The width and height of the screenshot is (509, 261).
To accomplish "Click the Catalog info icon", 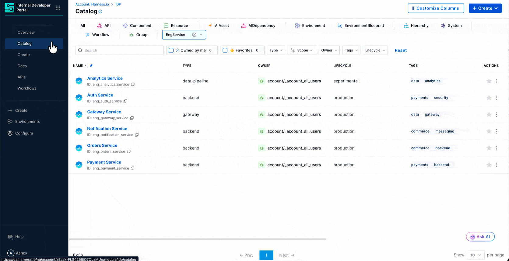I will coord(100,12).
